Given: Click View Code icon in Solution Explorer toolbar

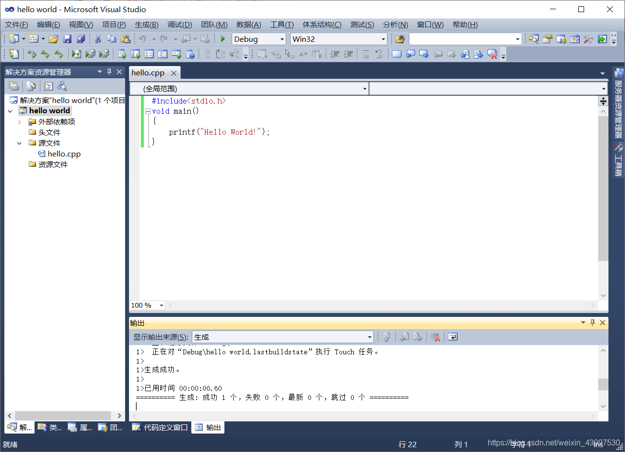Looking at the screenshot, I should click(49, 87).
